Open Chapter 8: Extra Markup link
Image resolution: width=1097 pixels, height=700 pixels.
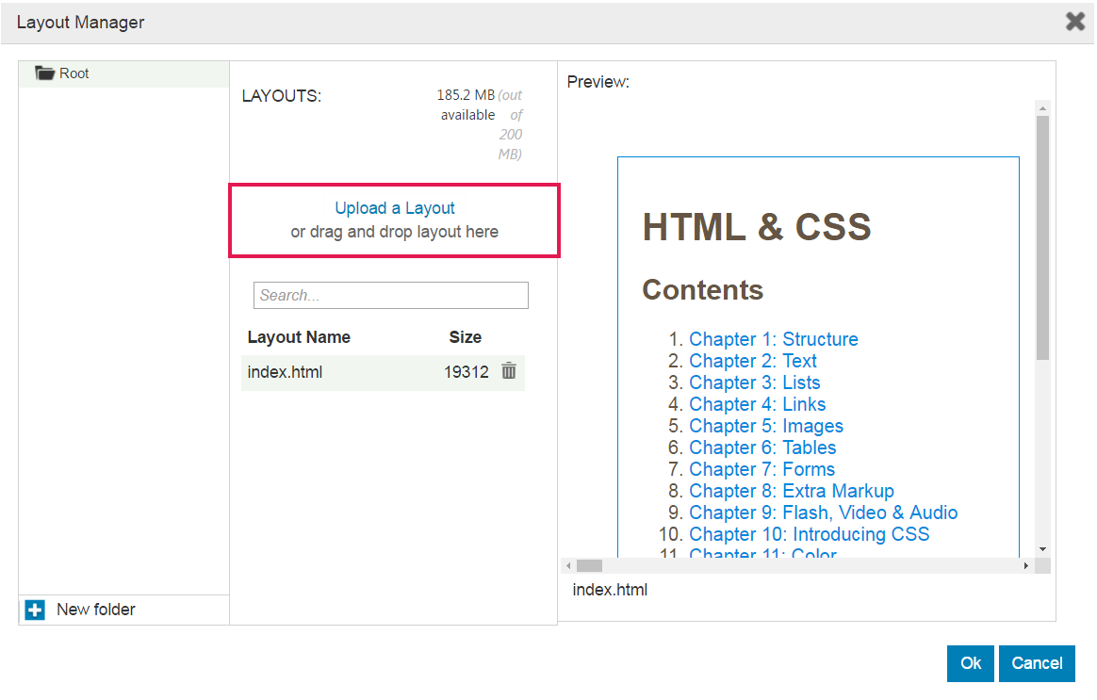(792, 491)
